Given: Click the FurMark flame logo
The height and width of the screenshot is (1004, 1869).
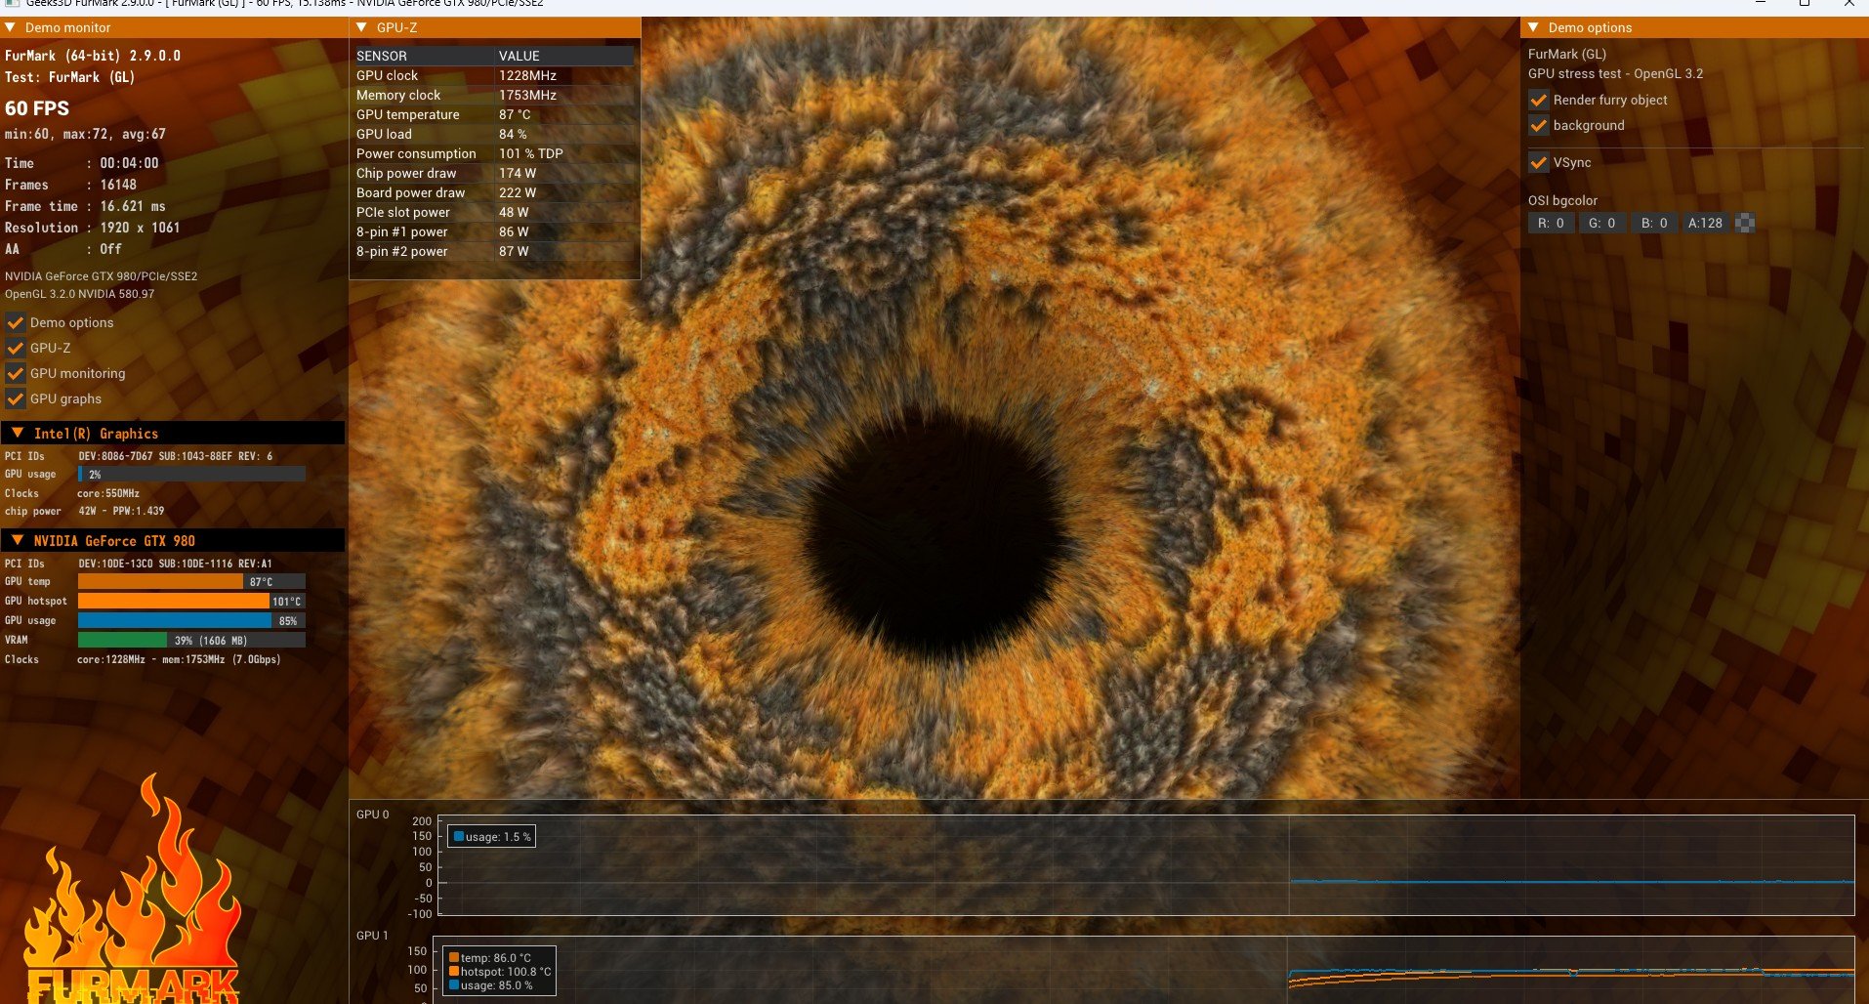Looking at the screenshot, I should [132, 889].
